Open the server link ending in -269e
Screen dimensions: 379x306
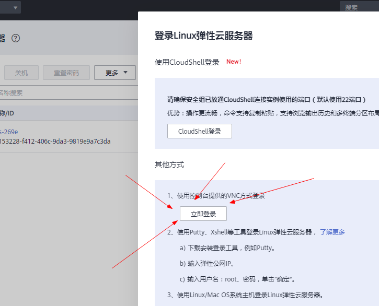coord(9,132)
